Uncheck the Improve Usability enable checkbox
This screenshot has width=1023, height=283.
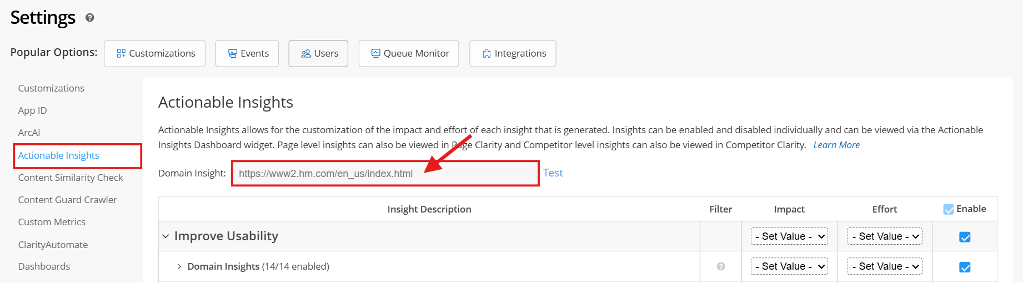tap(965, 237)
